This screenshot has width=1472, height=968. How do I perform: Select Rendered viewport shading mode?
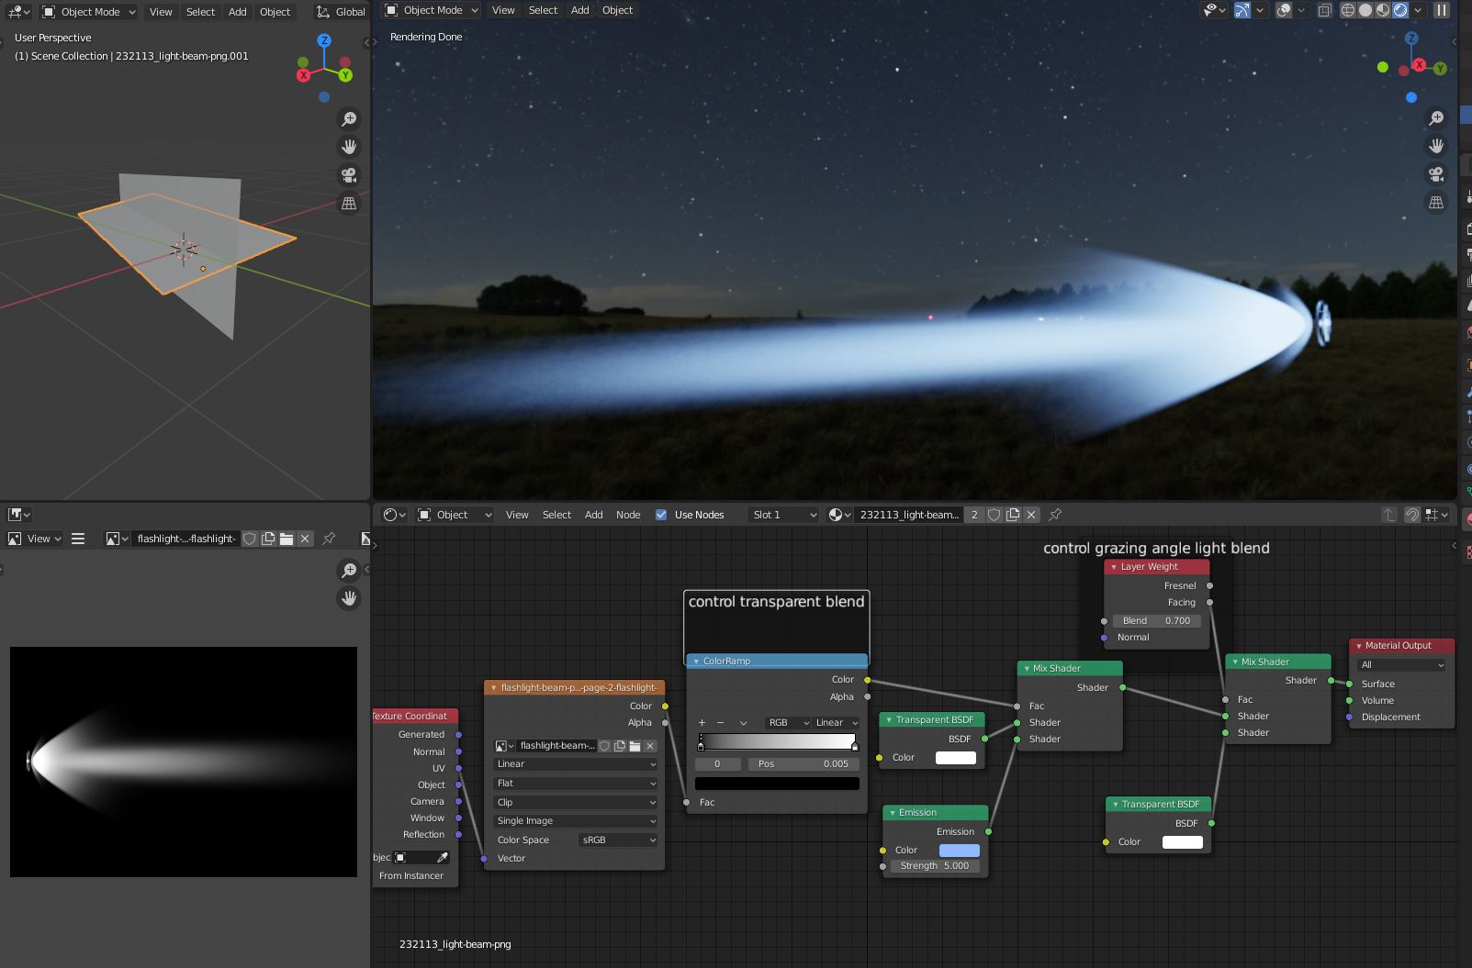[1399, 10]
